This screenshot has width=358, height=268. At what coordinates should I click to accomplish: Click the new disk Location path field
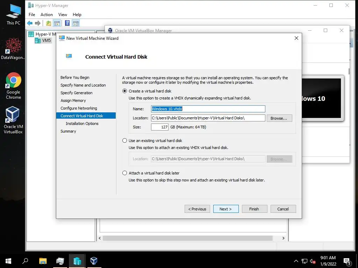(x=208, y=118)
